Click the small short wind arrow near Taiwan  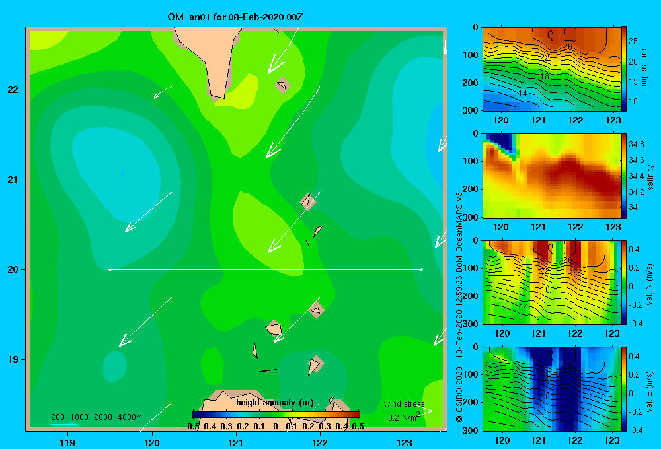[x=163, y=92]
